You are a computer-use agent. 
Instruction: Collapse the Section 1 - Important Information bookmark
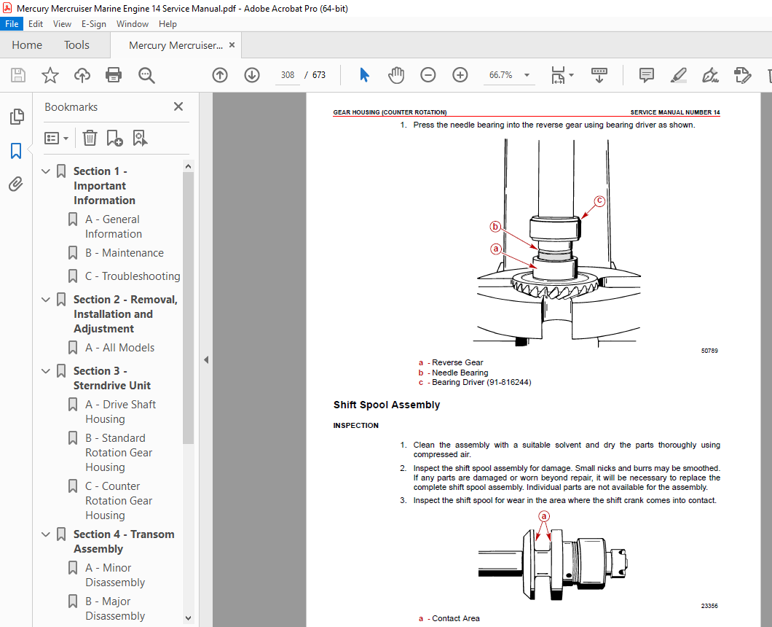click(x=46, y=171)
